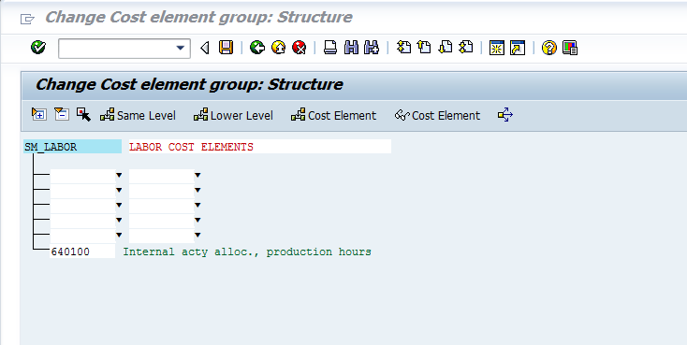Click the 640100 cost element field
Viewport: 687px width, 345px height.
coord(82,252)
